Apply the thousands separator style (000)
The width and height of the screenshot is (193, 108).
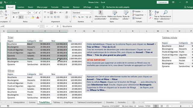click(82, 17)
